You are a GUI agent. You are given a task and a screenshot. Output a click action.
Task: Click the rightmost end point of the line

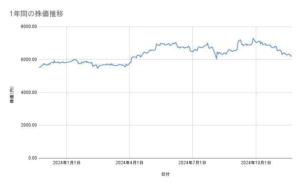coord(291,56)
